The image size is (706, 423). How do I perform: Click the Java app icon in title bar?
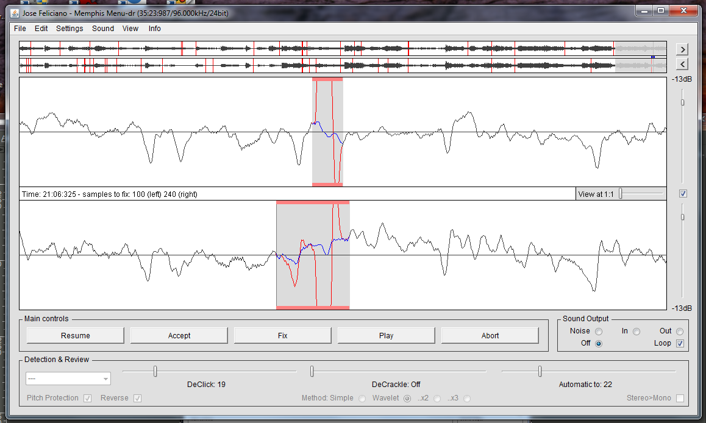coord(15,13)
